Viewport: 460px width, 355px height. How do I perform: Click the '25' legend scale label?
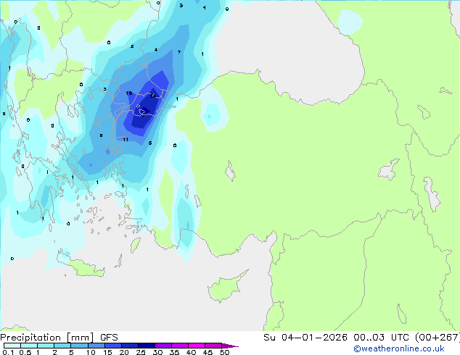(141, 352)
